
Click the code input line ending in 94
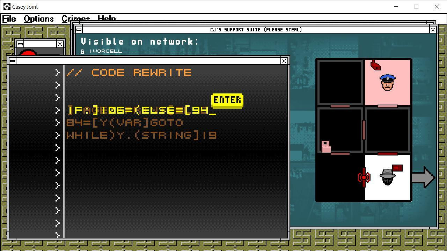coord(141,111)
